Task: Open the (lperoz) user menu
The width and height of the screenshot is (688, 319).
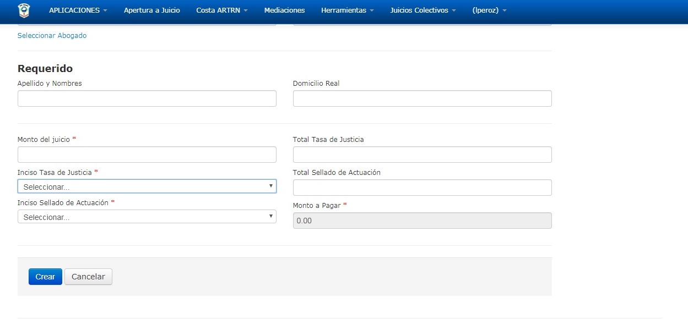Action: 489,10
